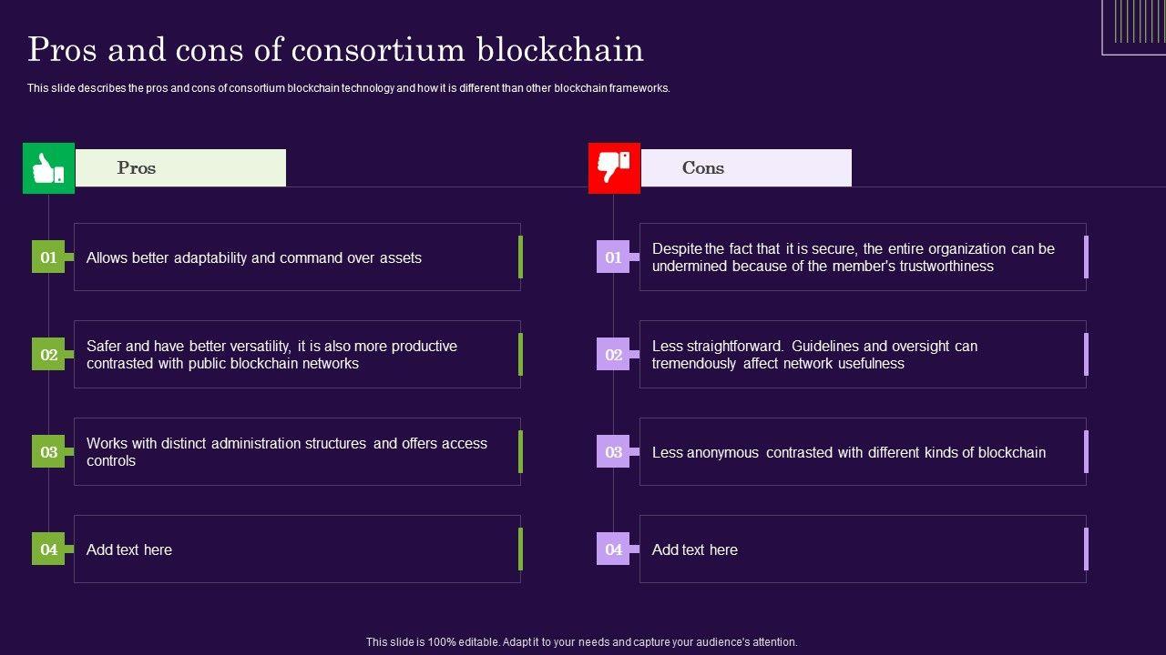Viewport: 1166px width, 655px height.
Task: Select the green 02 number badge
Action: point(48,355)
